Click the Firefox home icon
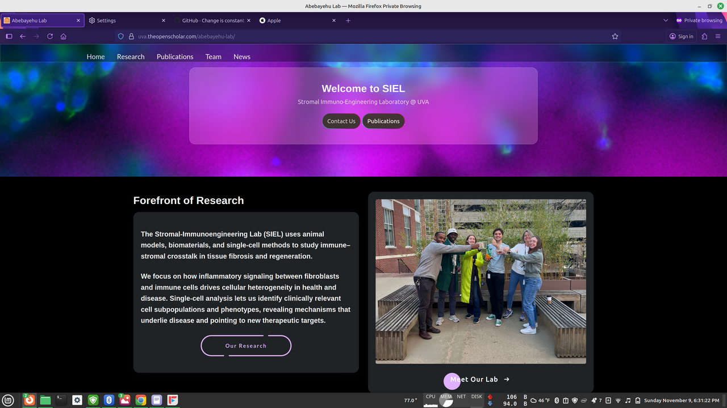 coord(64,36)
